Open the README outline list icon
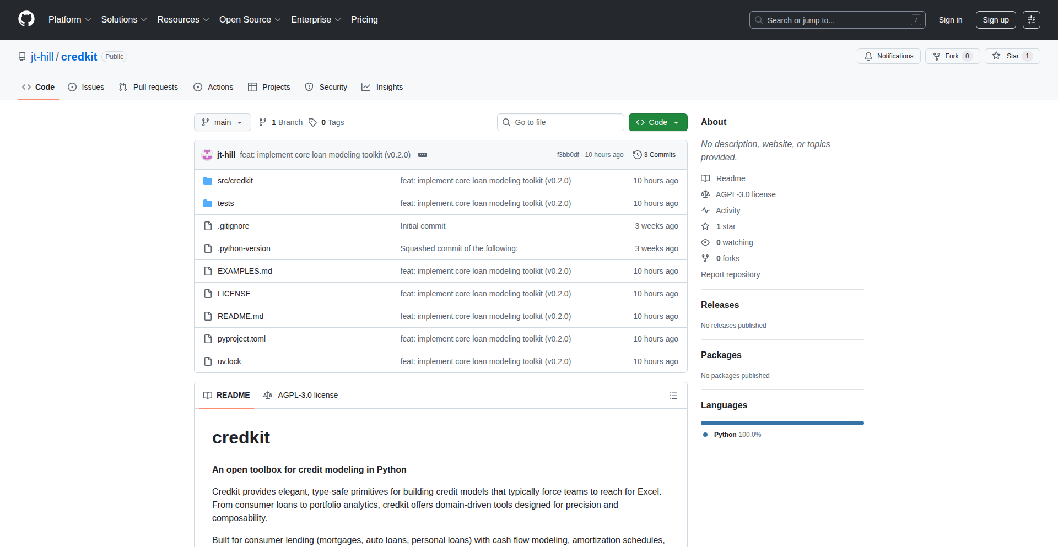 pyautogui.click(x=673, y=396)
